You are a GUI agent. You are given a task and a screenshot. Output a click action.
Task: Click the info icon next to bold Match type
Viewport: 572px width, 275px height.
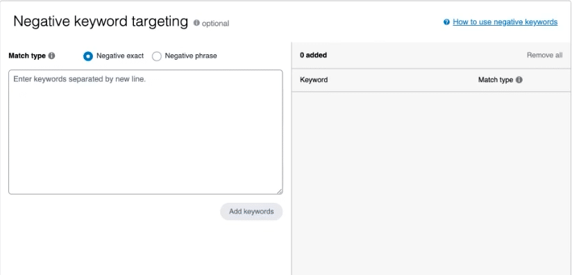click(52, 56)
